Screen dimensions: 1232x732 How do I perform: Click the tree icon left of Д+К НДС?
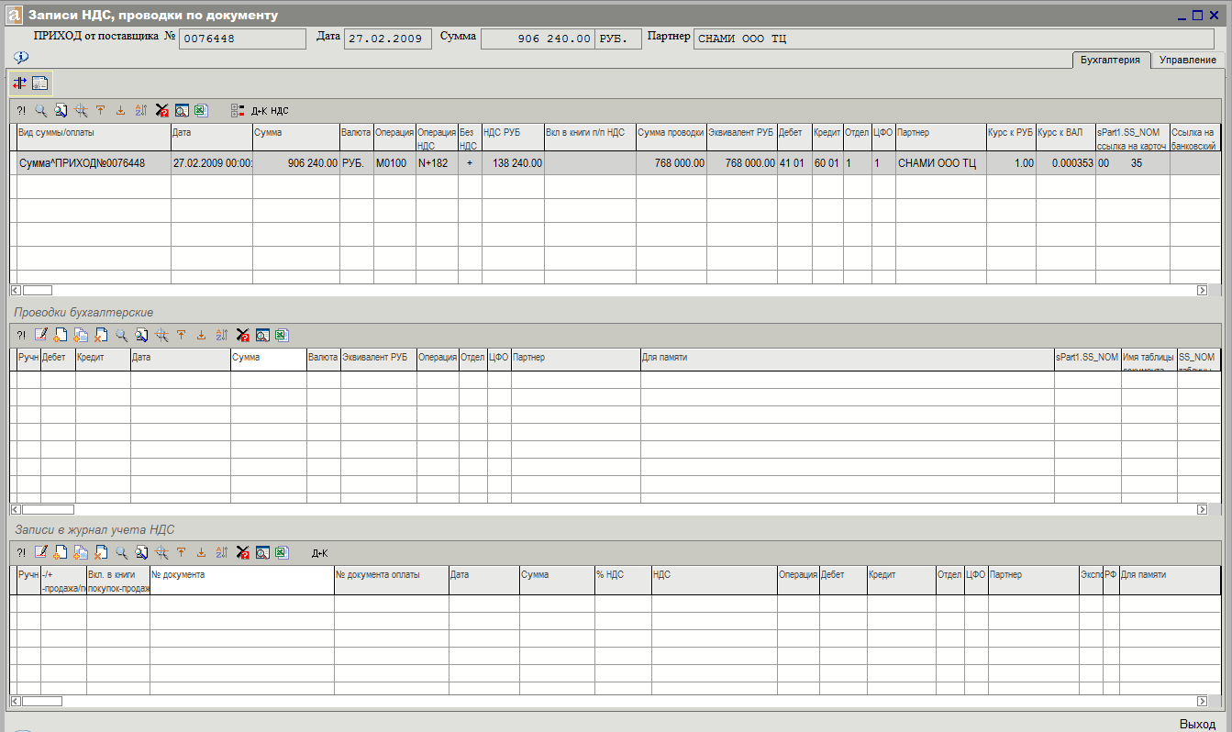237,111
